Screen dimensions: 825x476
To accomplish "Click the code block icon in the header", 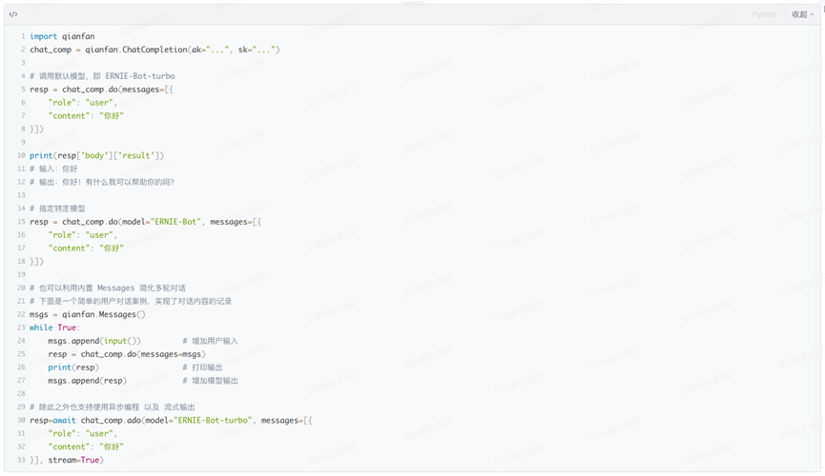I will click(x=13, y=14).
